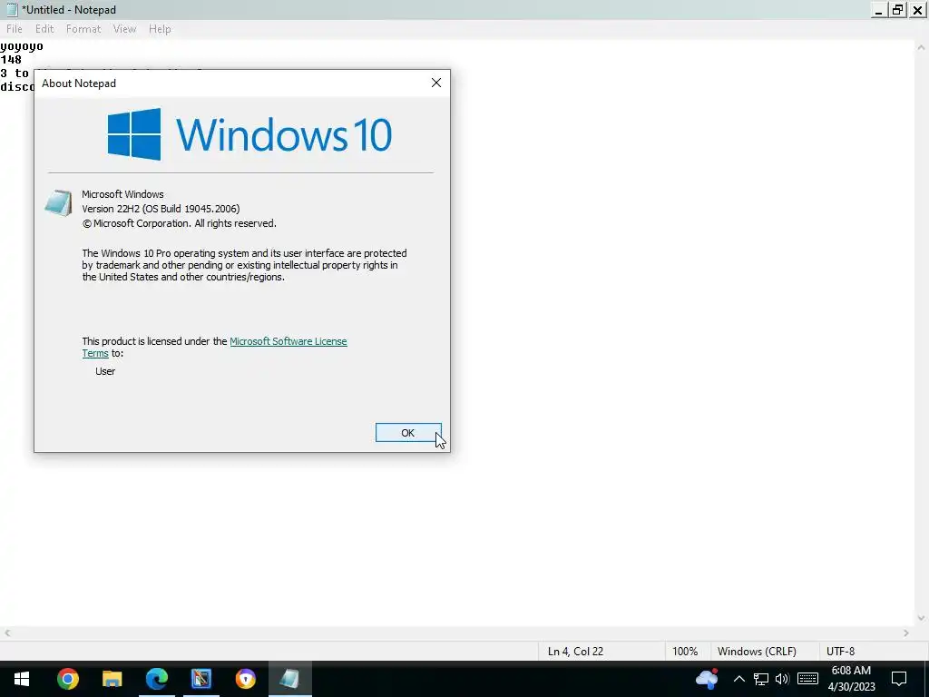
Task: Click the 100% zoom status entry
Action: coord(685,652)
